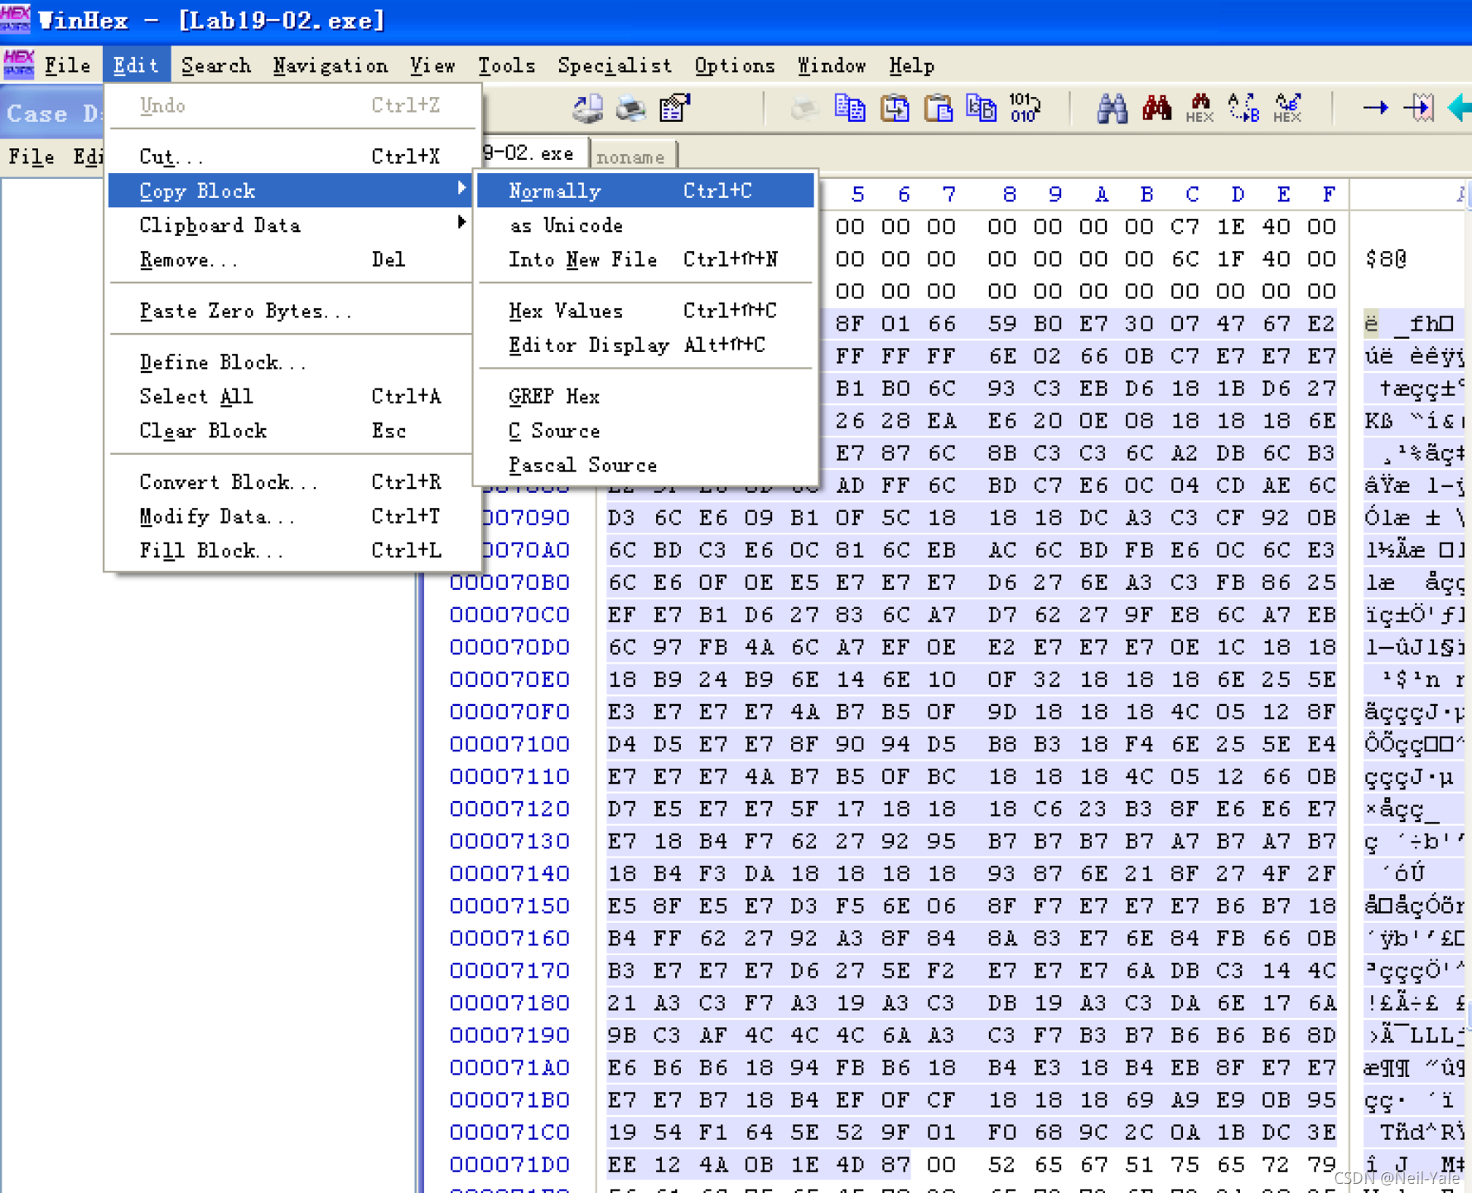Viewport: 1472px width, 1193px height.
Task: Select Into New File option
Action: 646,260
